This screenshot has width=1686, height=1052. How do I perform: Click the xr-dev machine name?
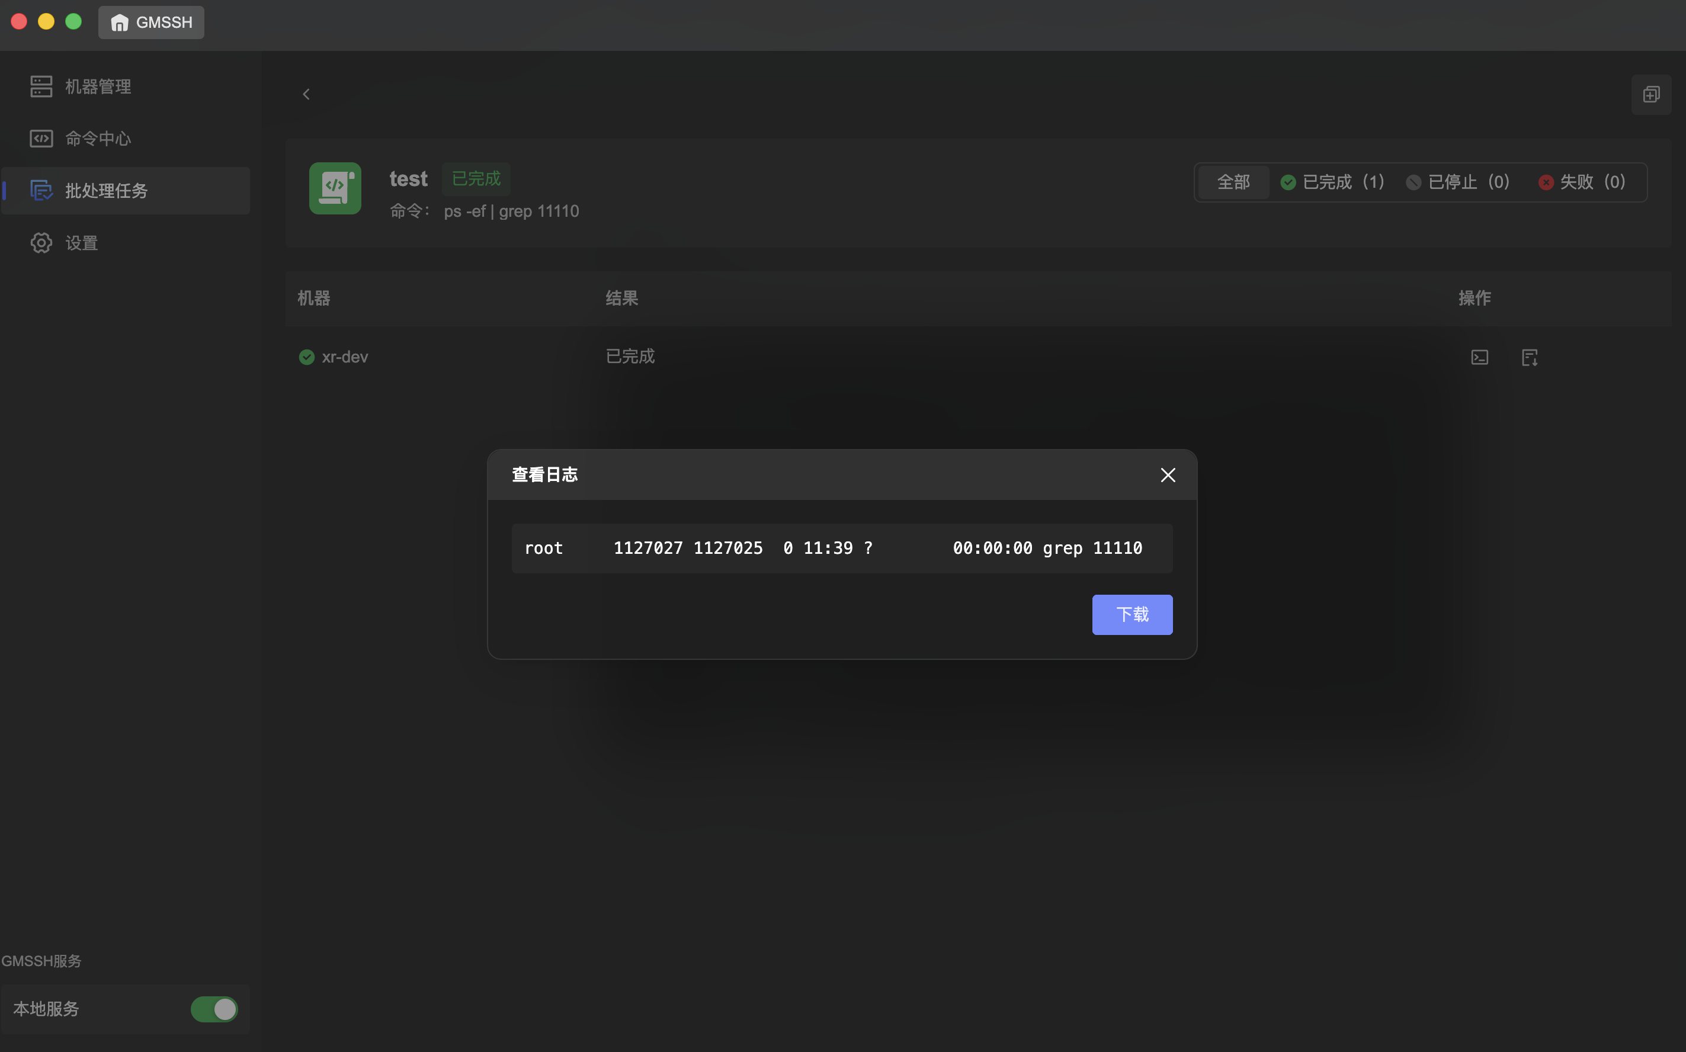[344, 357]
